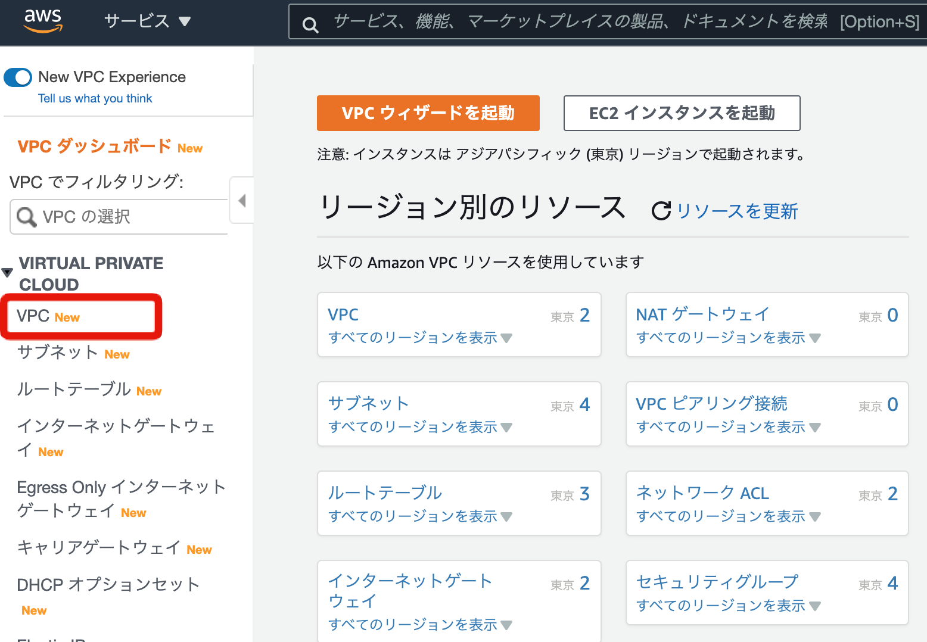The image size is (927, 642).
Task: Click Tokyo count 3 on ルートテーブル card
Action: [x=584, y=494]
